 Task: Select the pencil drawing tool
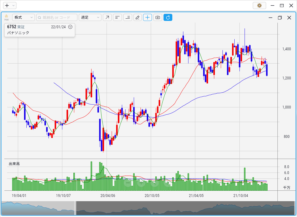coord(137,17)
